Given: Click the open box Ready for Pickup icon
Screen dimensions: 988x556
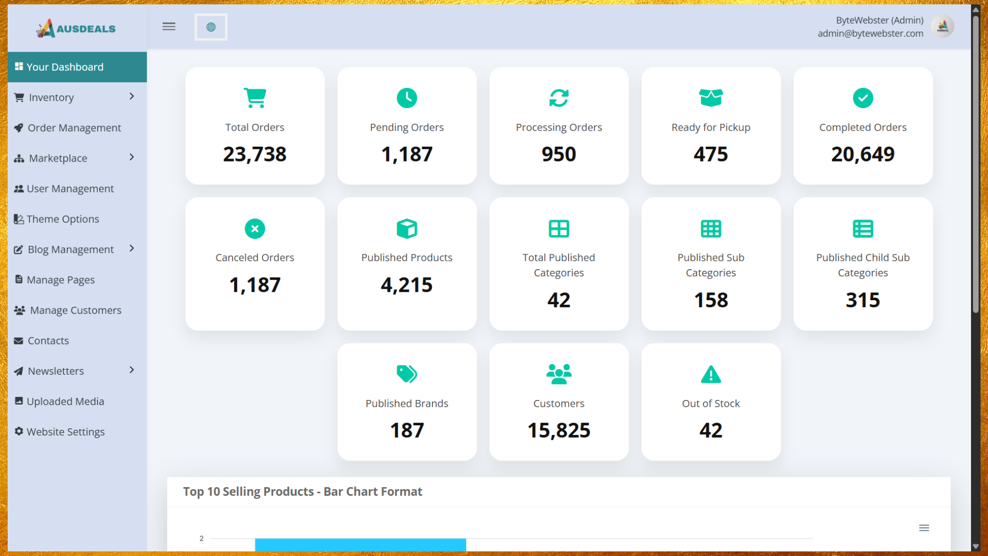Looking at the screenshot, I should tap(711, 98).
